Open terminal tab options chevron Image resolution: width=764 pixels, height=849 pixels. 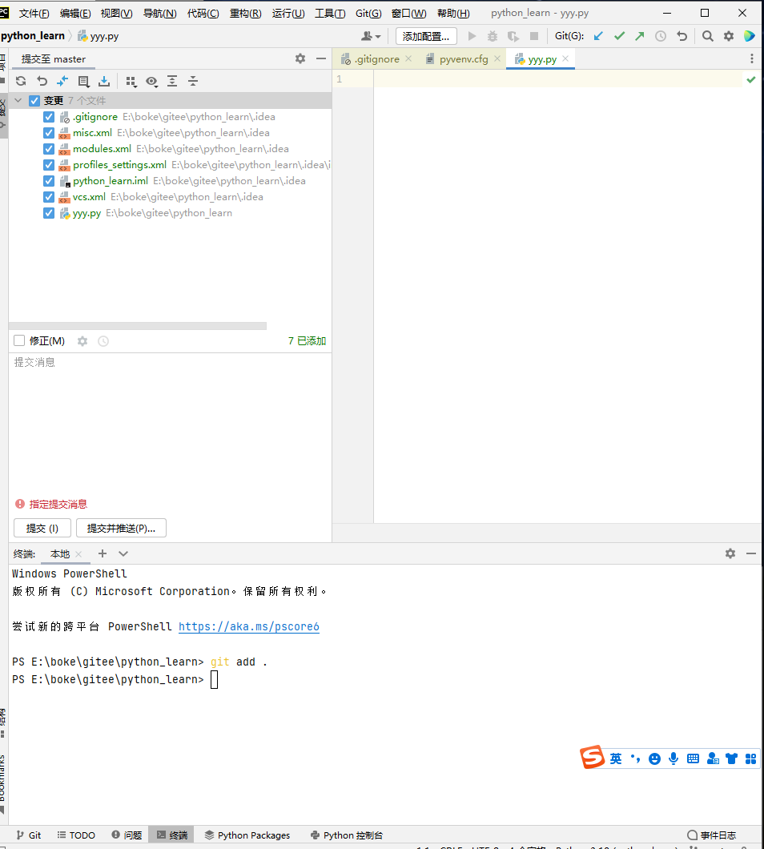123,553
